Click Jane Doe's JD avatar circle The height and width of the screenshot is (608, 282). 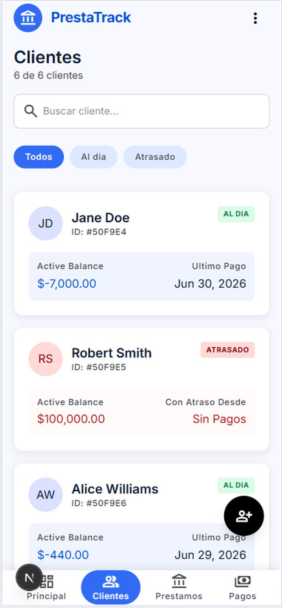tap(45, 223)
